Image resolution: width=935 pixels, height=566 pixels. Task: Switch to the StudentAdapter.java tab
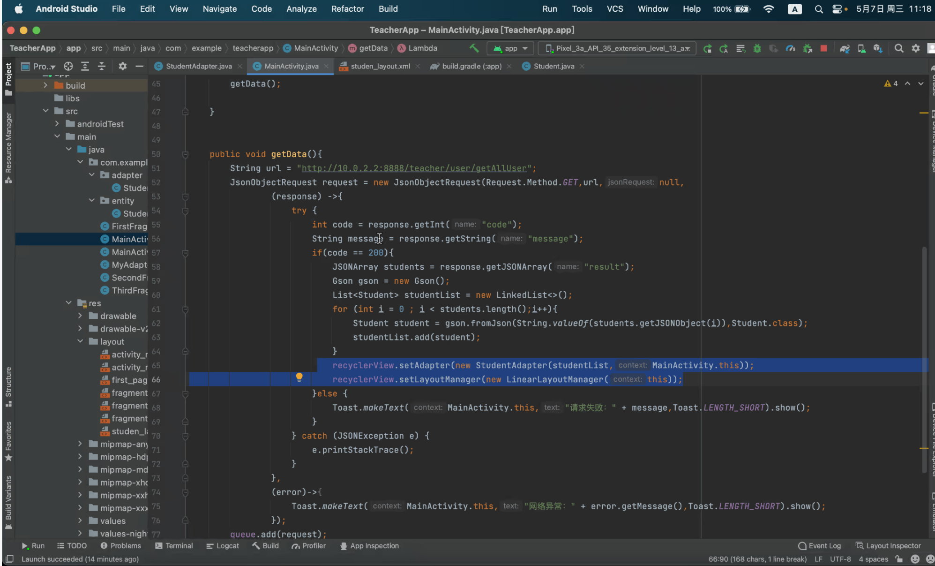pyautogui.click(x=198, y=66)
